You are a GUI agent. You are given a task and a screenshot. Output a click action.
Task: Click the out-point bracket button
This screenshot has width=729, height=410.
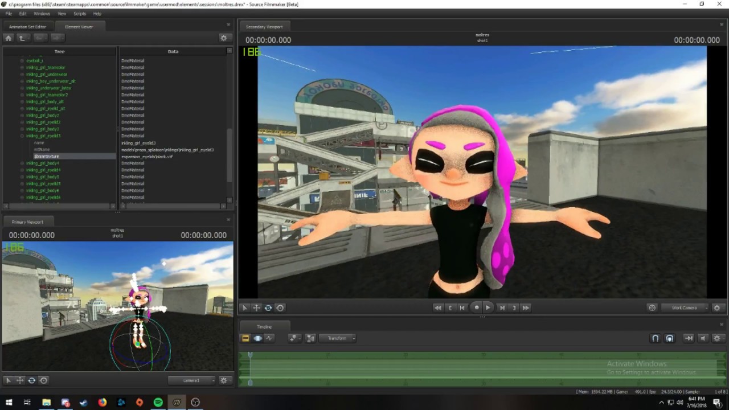point(514,307)
